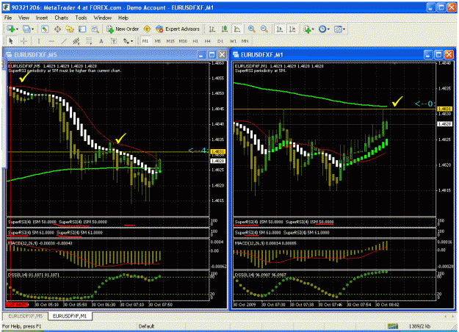Image resolution: width=459 pixels, height=332 pixels.
Task: Switch to W1 timeframe
Action: click(233, 41)
